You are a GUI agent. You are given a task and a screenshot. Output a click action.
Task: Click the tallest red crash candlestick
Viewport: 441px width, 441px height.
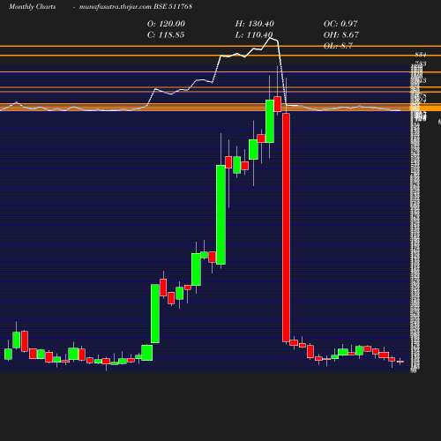(286, 228)
